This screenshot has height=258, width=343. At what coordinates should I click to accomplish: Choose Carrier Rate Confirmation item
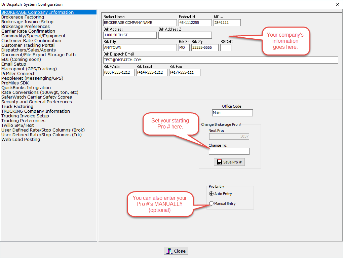(x=28, y=31)
